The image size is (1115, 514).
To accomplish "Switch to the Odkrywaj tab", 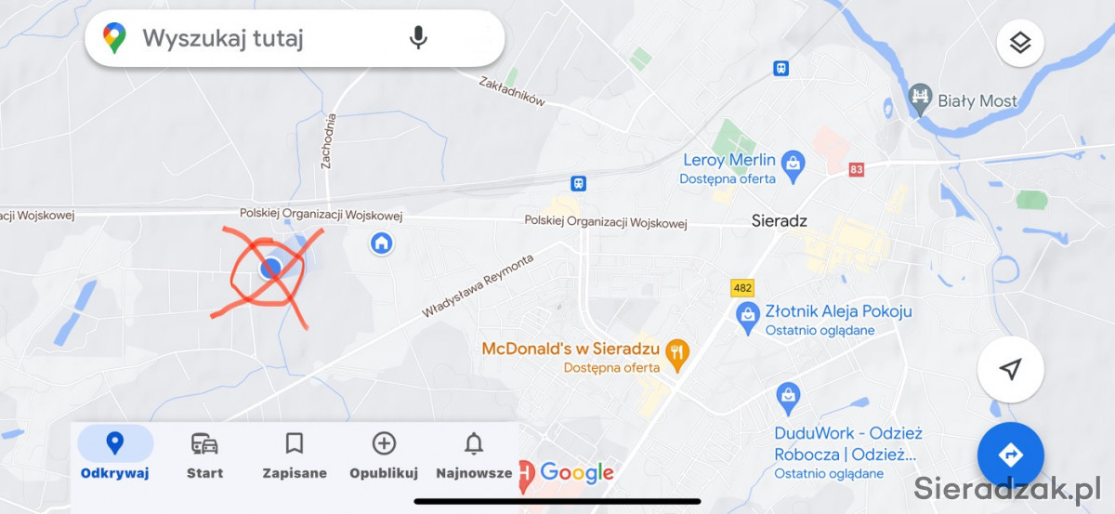I will click(115, 455).
